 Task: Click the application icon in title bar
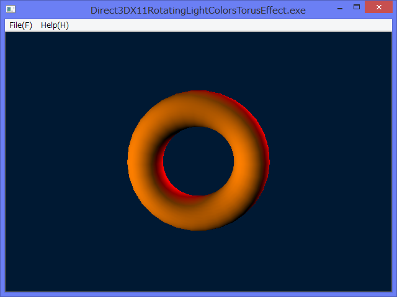tap(11, 9)
